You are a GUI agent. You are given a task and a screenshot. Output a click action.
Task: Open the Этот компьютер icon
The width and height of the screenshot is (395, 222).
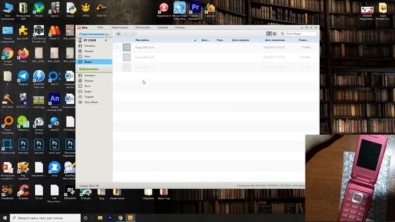coord(7,10)
